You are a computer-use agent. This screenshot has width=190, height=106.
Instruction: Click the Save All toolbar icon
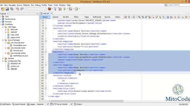point(12,9)
